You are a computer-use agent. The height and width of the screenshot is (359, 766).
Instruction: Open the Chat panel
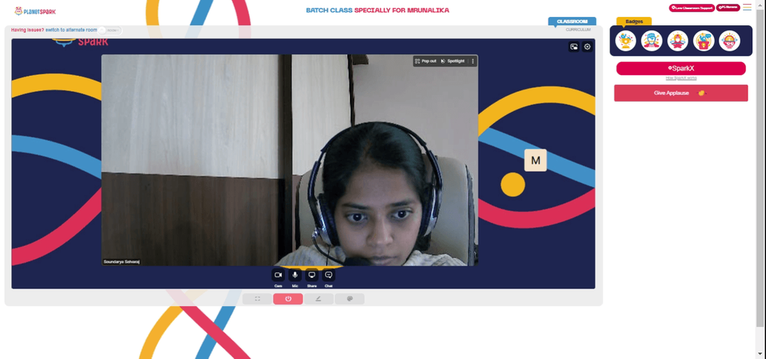click(x=329, y=275)
